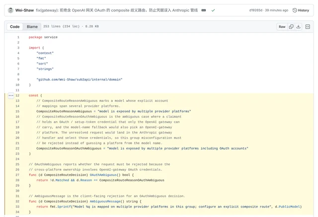This screenshot has width=318, height=217.
Task: Click the 'import (' keyword on line 3
Action: coord(36,48)
